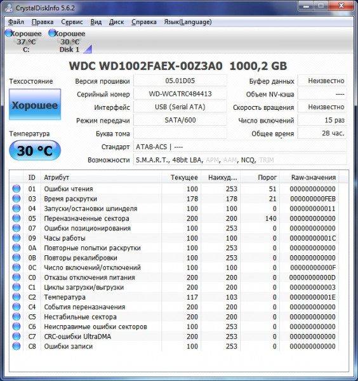Click the Общее время value 28 час.
358x381 pixels.
(x=322, y=133)
